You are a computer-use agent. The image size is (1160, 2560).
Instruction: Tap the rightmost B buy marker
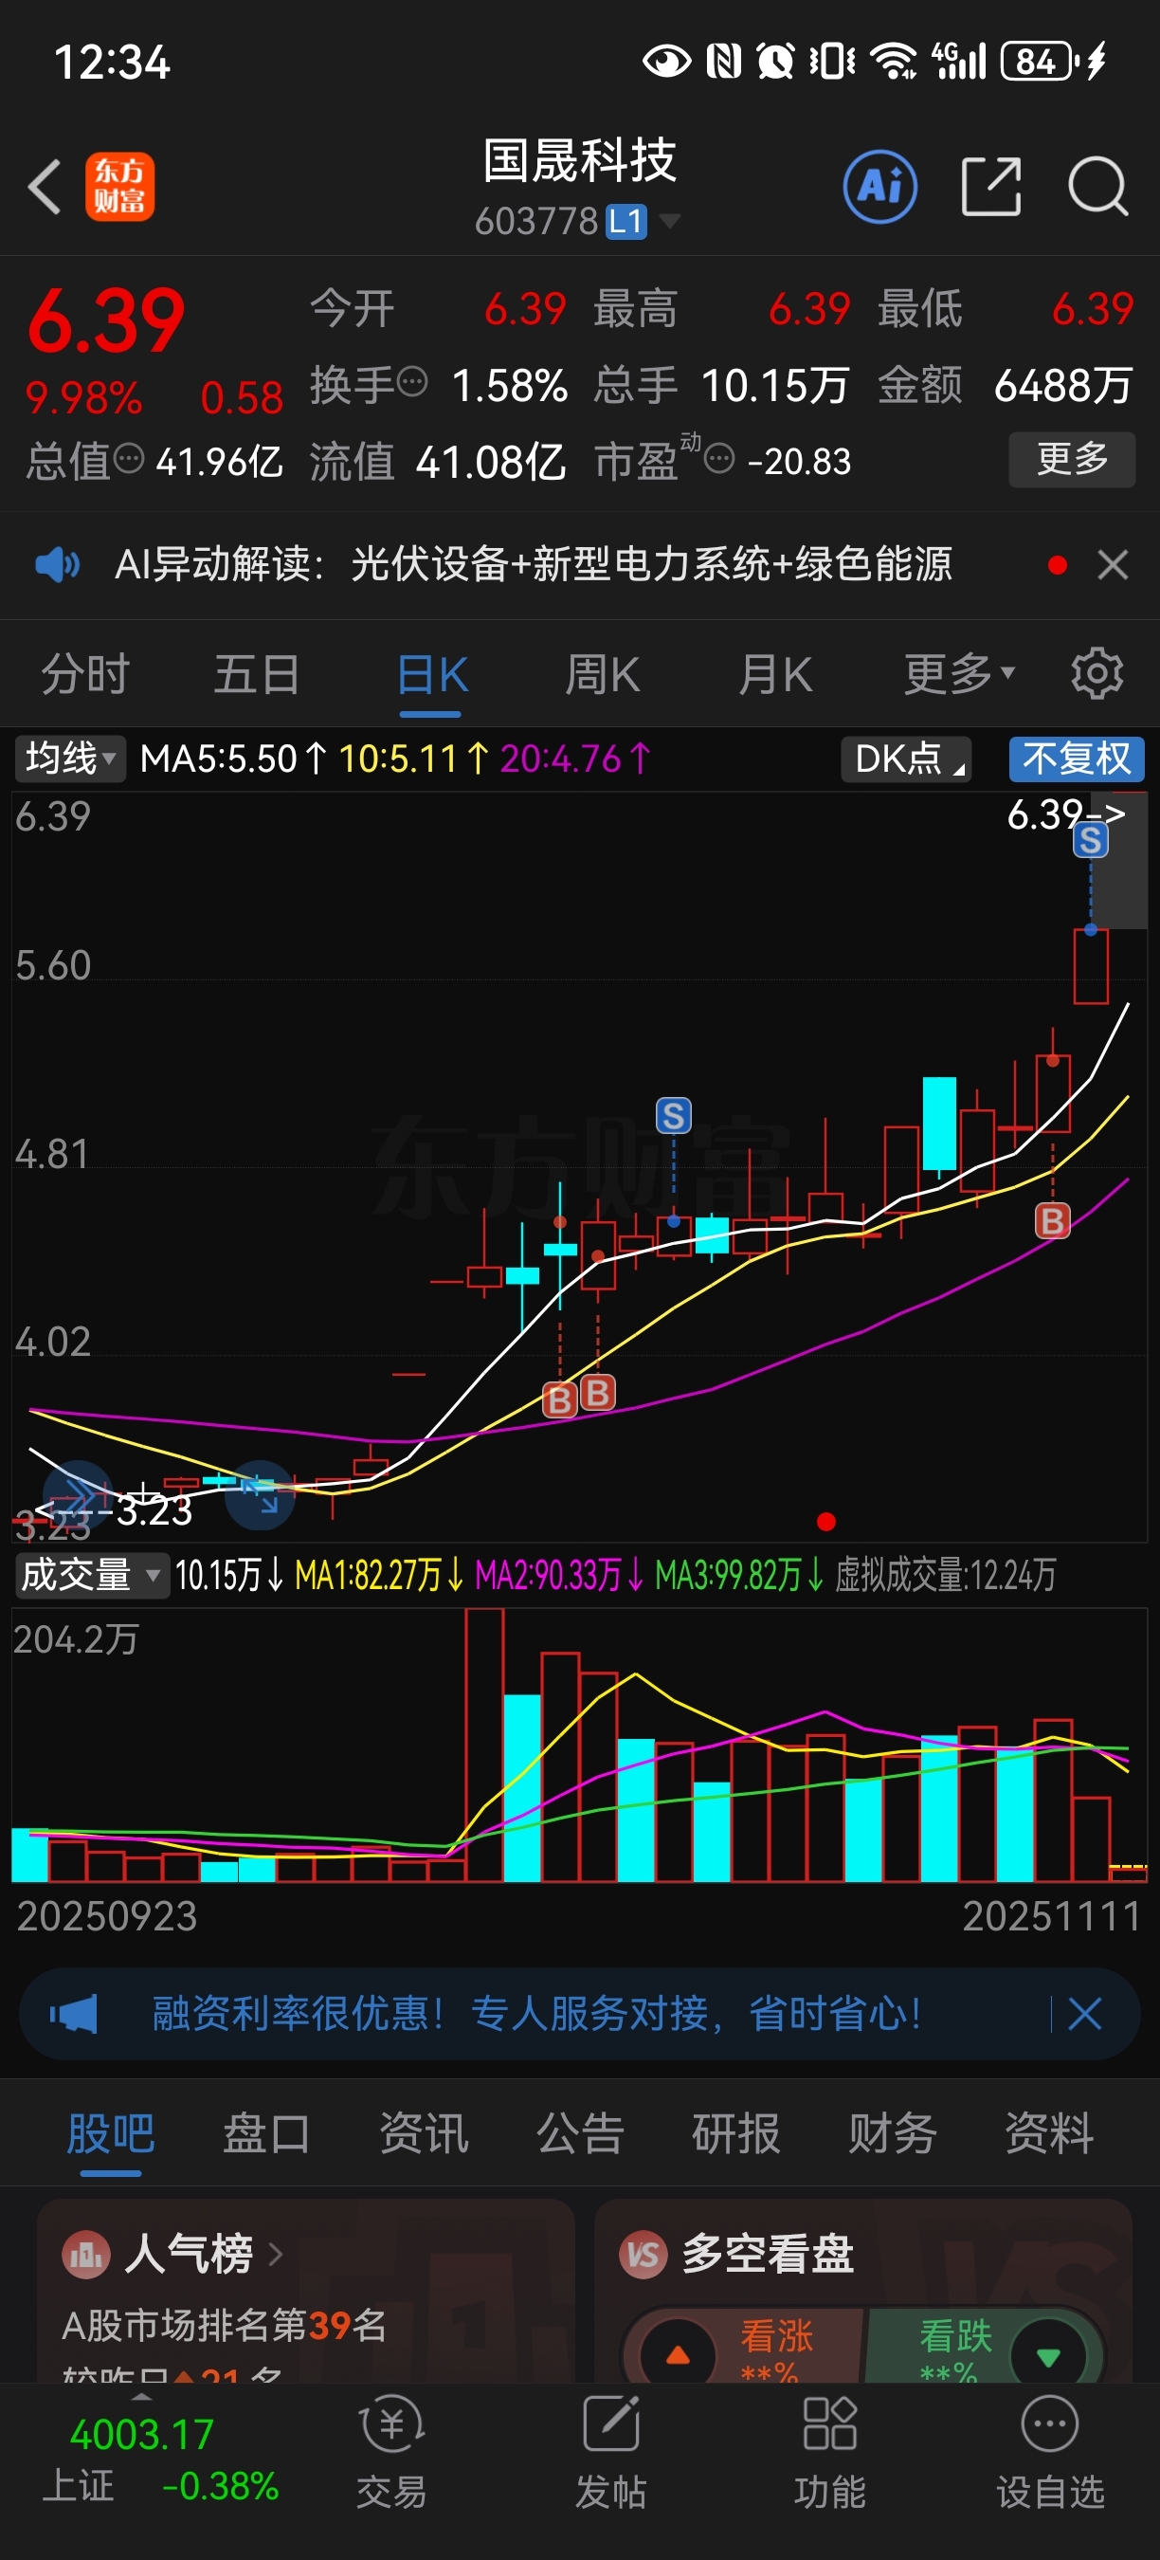point(1053,1220)
